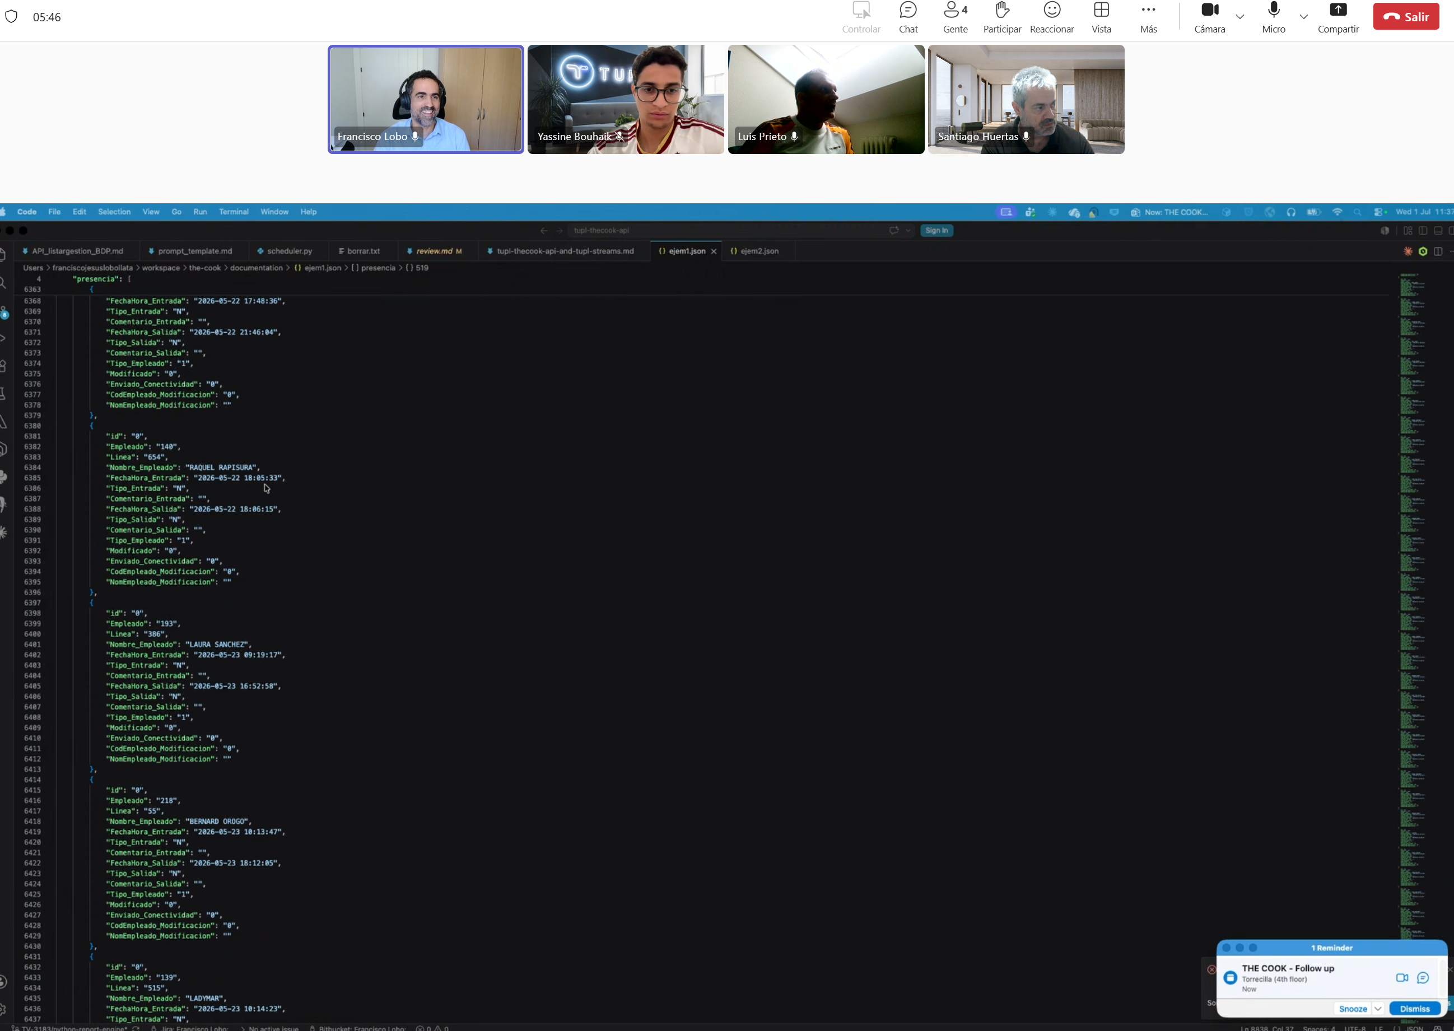1454x1031 pixels.
Task: Select Yassine Bouhaik's video tile
Action: click(626, 99)
